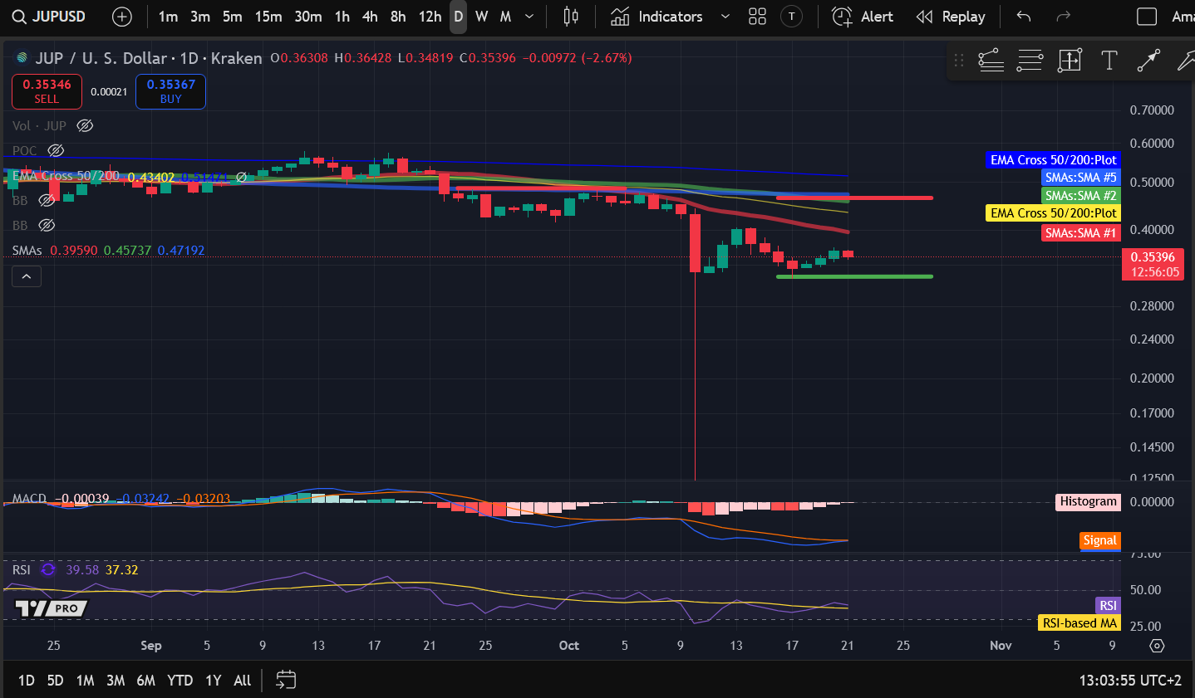Click the add symbol plus icon
The image size is (1195, 698).
point(122,17)
